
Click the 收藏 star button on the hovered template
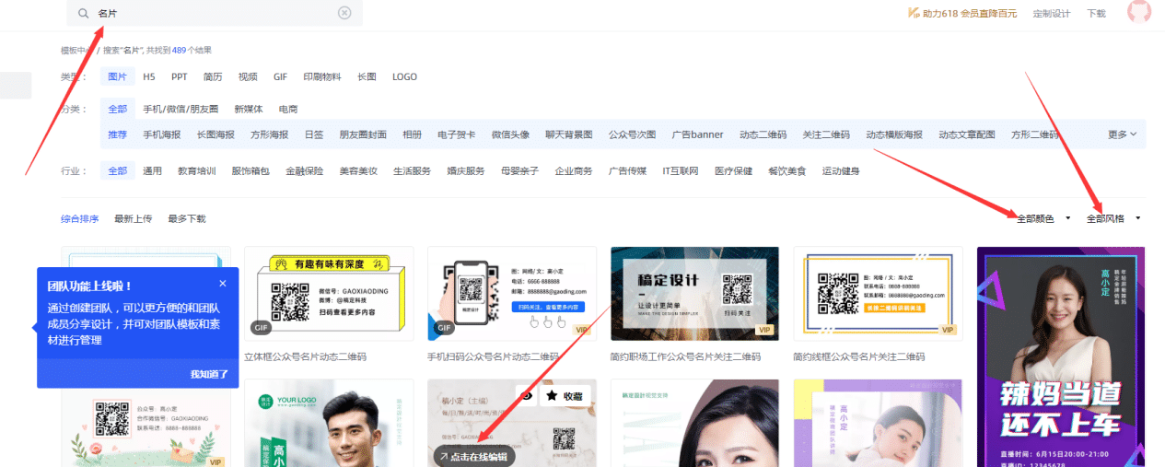[x=565, y=396]
